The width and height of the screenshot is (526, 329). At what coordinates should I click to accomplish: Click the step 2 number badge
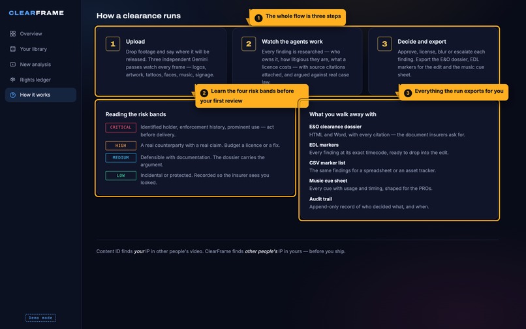[249, 44]
